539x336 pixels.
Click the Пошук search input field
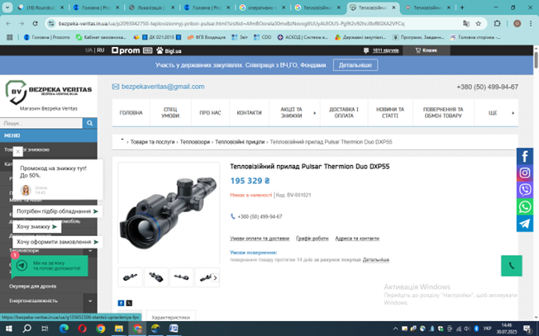click(41, 123)
